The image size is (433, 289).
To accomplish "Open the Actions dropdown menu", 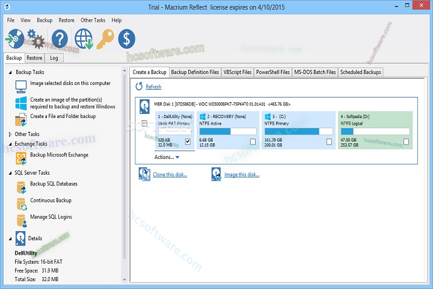I will coord(167,157).
